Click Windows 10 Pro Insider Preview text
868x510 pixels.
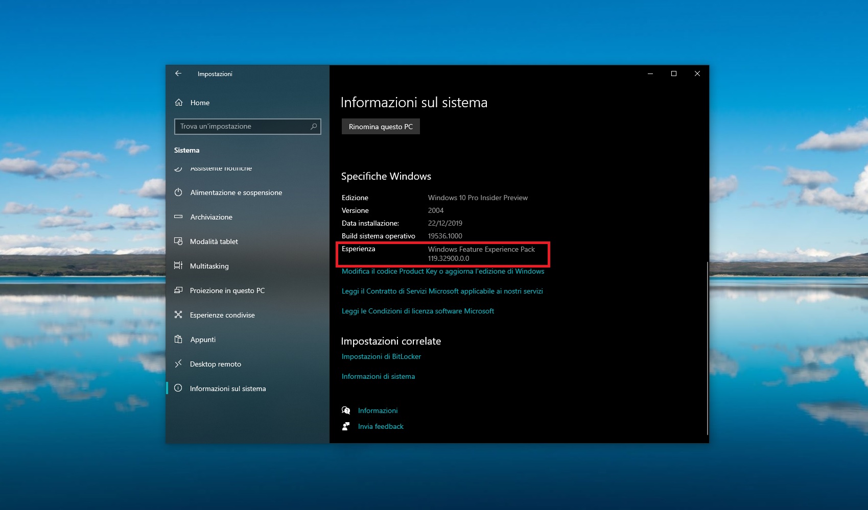[478, 198]
